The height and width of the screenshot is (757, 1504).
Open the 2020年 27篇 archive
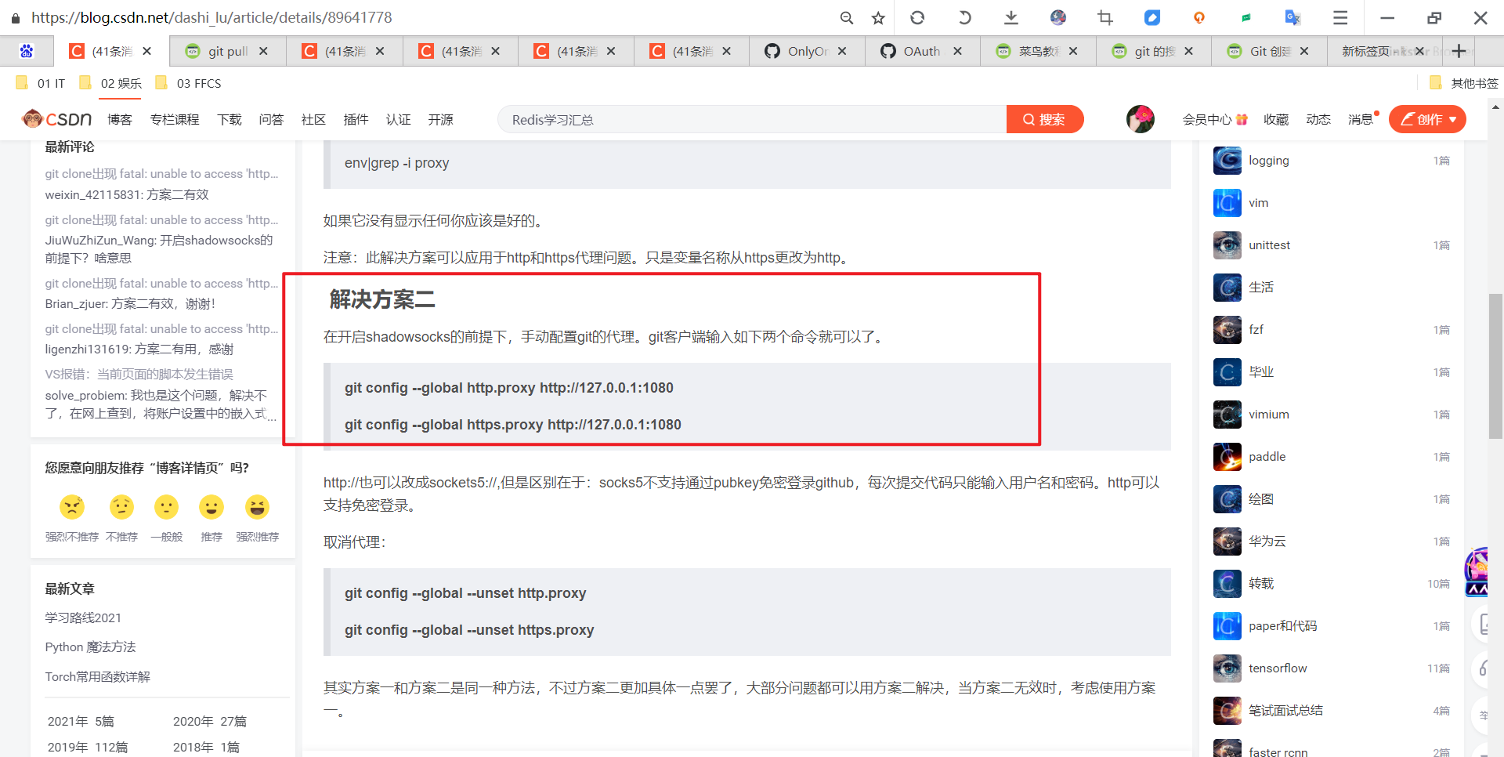[210, 721]
